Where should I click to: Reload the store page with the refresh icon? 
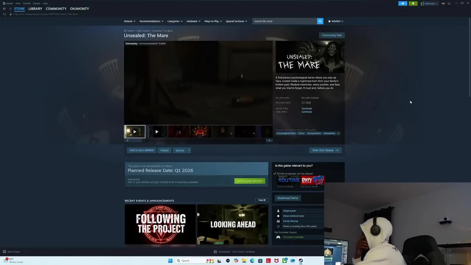[4, 14]
